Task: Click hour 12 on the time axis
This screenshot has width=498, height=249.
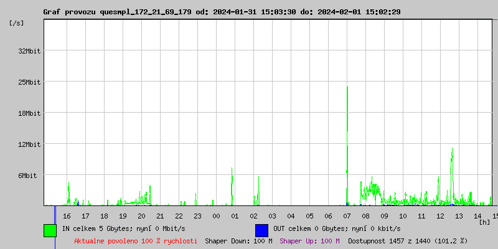Action: pyautogui.click(x=440, y=216)
